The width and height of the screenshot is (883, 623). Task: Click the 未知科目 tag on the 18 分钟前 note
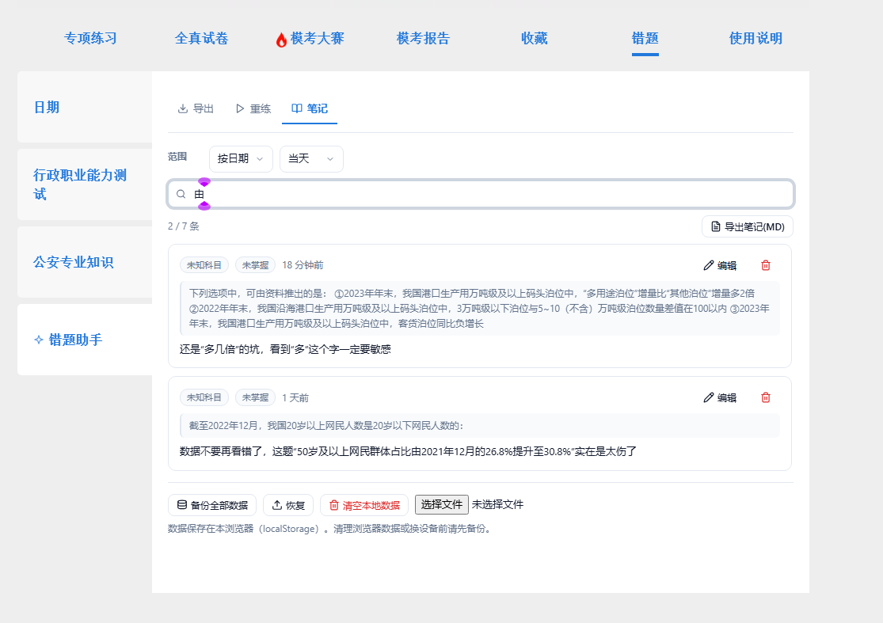pos(204,265)
